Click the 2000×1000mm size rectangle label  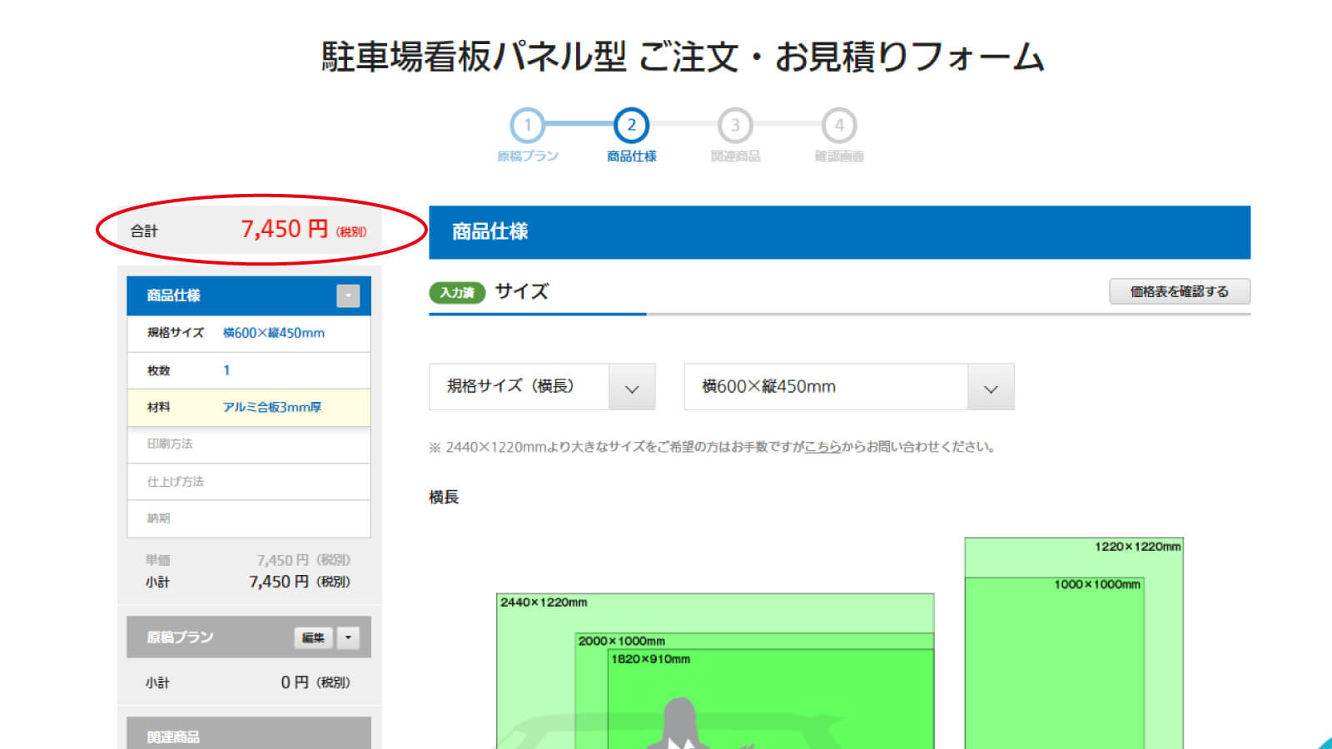(x=622, y=641)
